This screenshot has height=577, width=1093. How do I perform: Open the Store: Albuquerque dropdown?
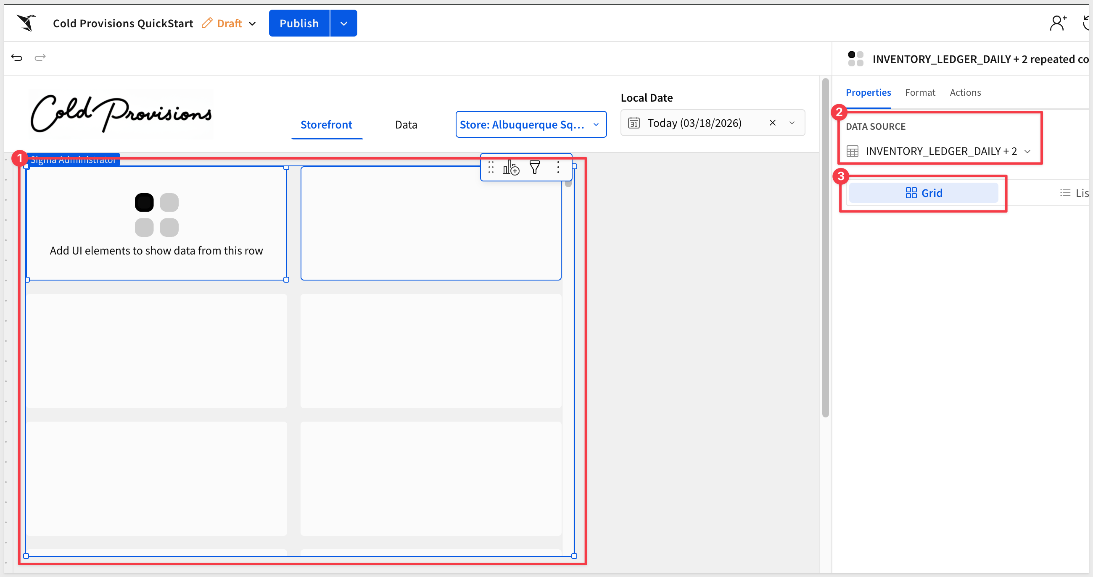(531, 125)
